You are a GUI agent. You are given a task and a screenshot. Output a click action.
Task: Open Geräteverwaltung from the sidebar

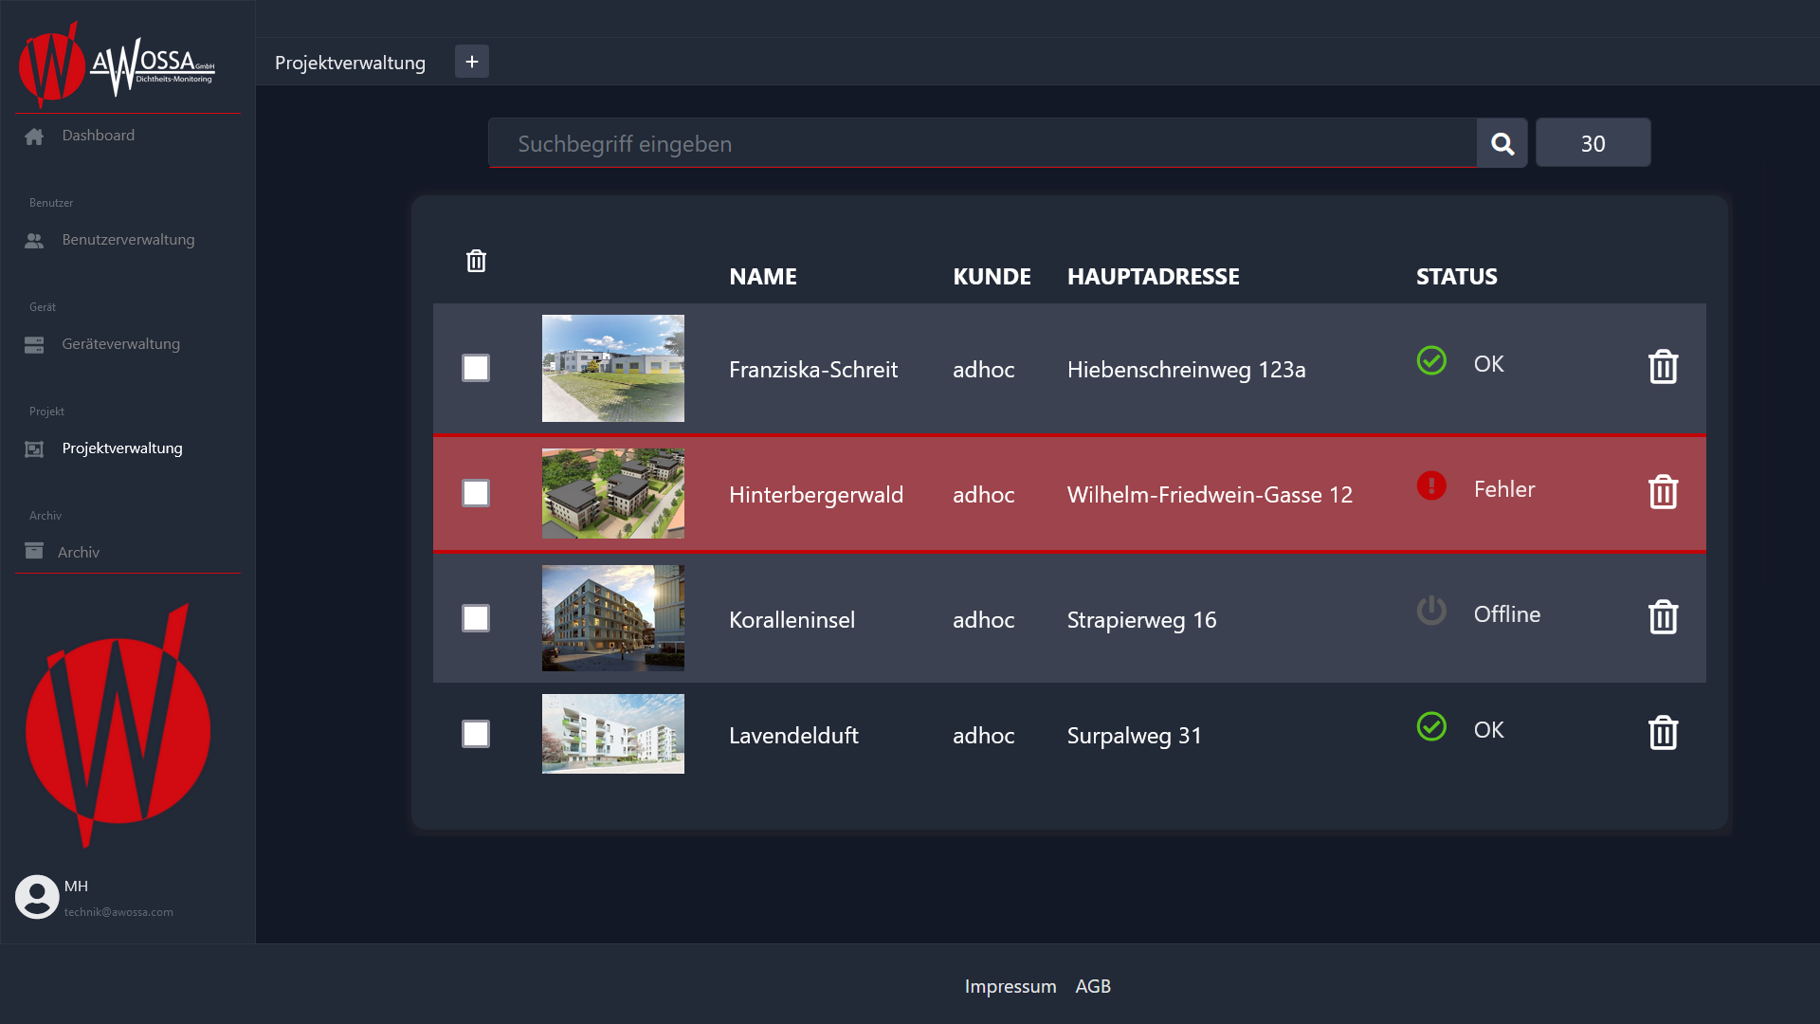coord(120,344)
